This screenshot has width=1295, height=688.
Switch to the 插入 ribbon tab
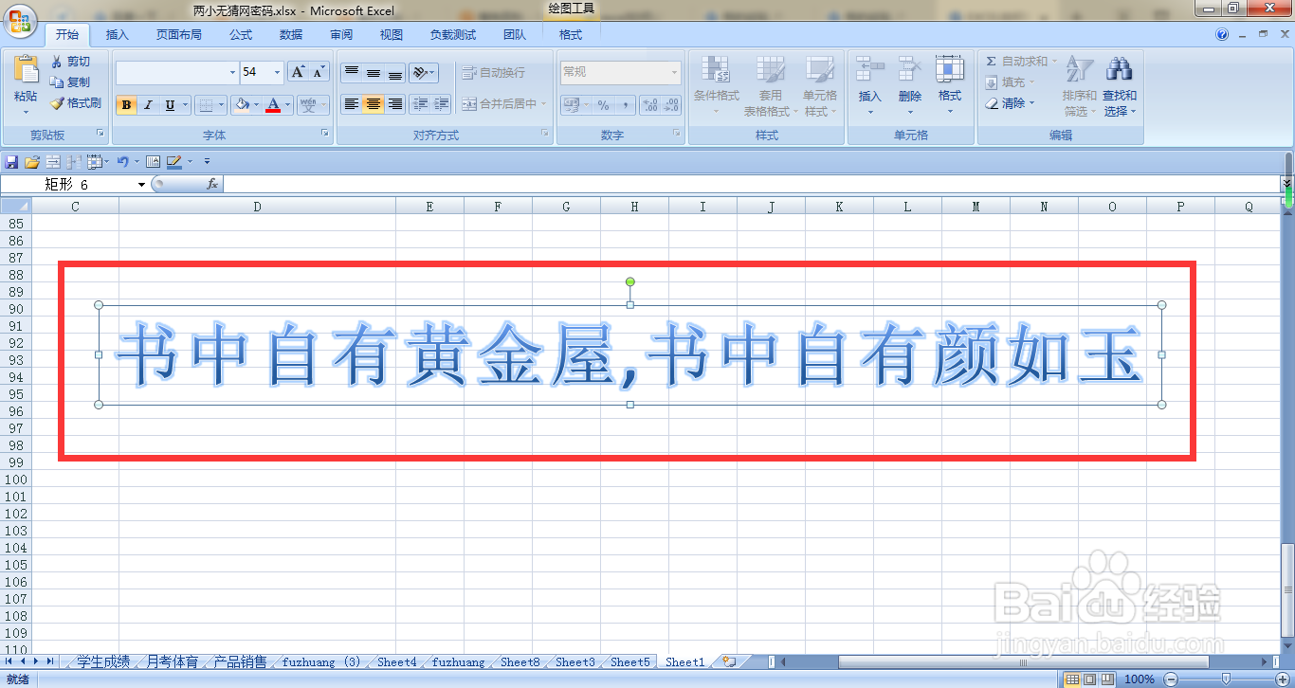pyautogui.click(x=118, y=34)
